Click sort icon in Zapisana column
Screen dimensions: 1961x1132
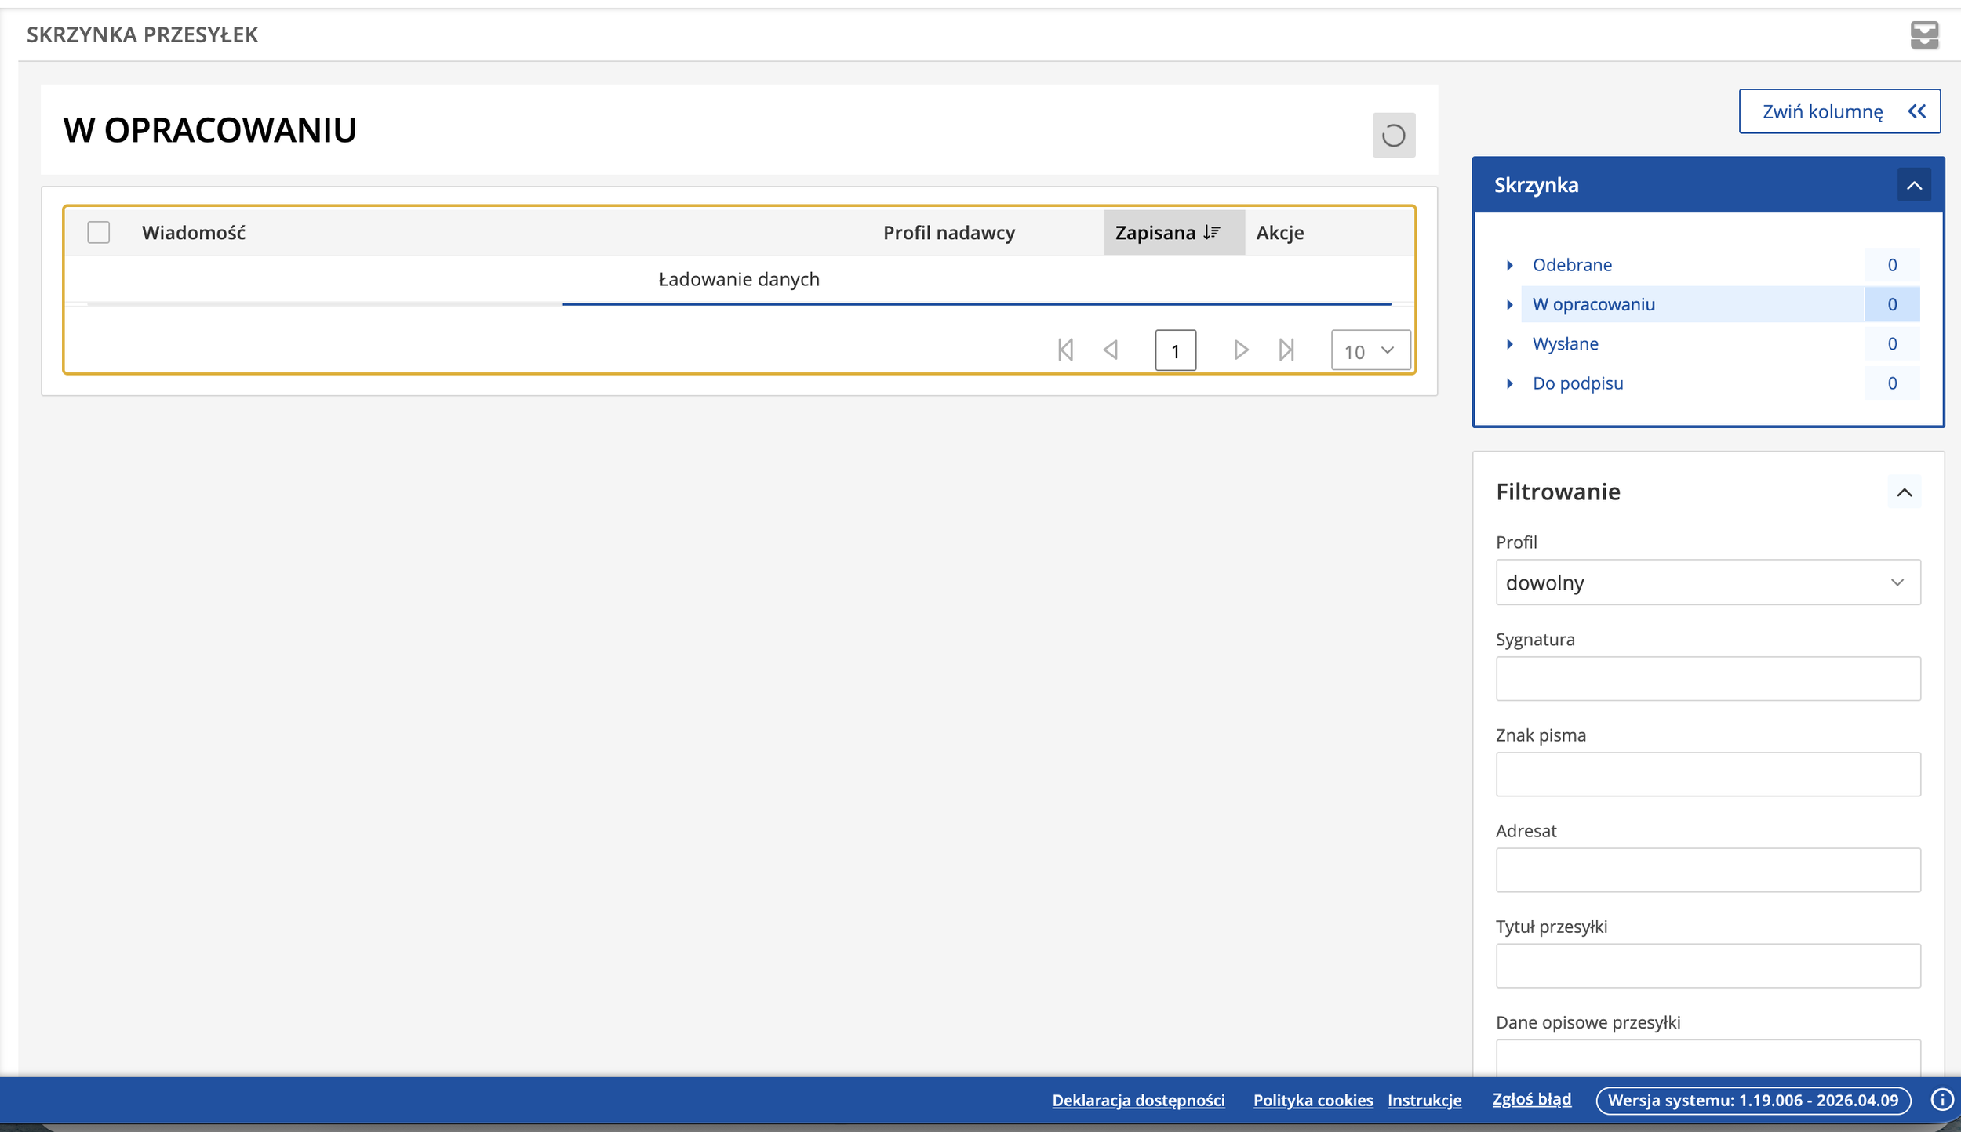(1212, 232)
